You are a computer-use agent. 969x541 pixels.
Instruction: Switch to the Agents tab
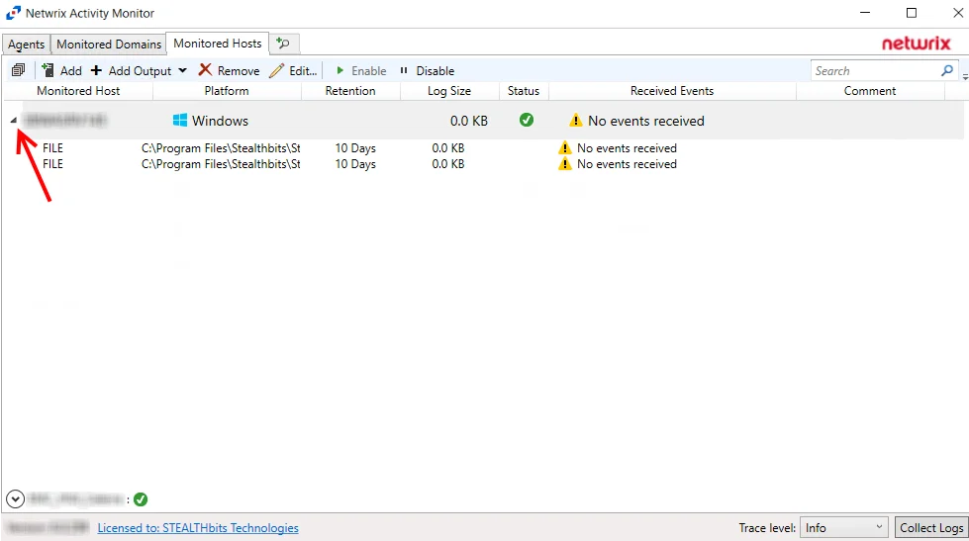pyautogui.click(x=26, y=45)
